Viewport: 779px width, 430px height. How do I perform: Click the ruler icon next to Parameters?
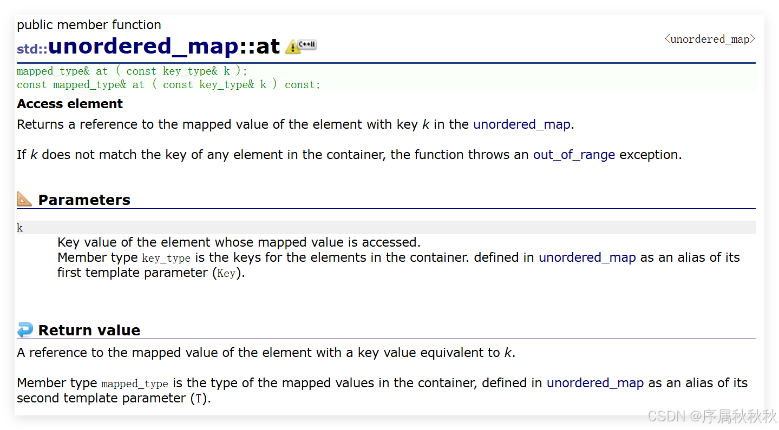24,199
